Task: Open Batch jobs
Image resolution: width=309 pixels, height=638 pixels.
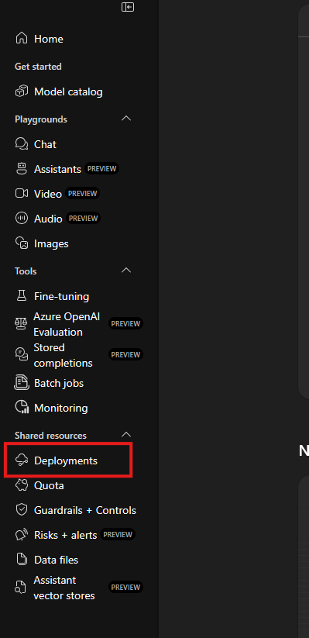Action: [59, 383]
